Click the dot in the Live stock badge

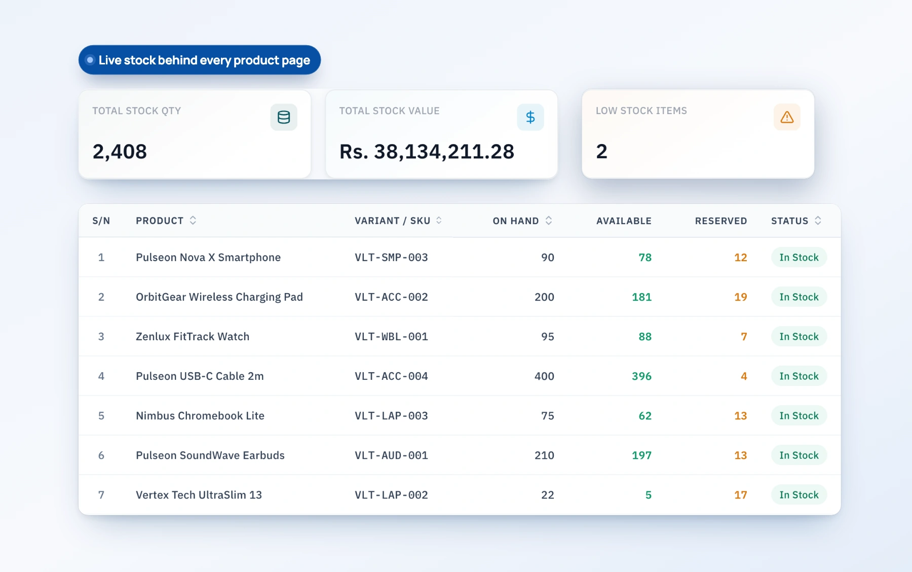(90, 60)
